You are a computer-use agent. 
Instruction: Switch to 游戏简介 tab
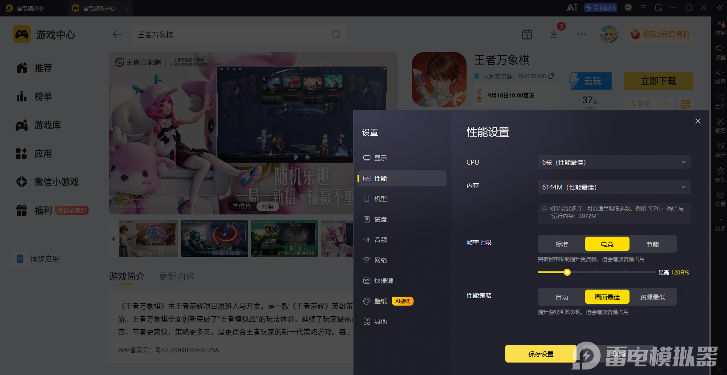127,276
